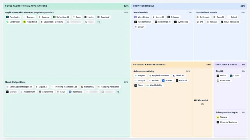This screenshot has width=250, height=140.
Task: Open the Waymo chip
Action: (140, 75)
